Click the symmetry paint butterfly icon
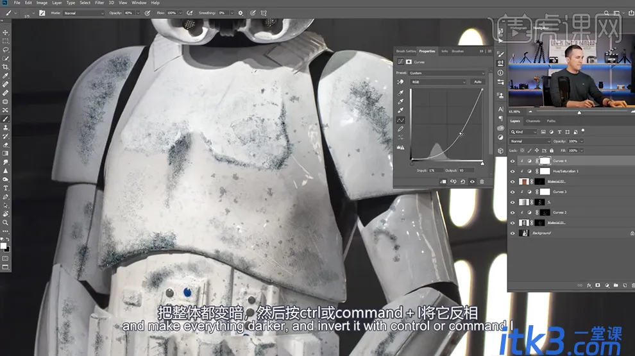Image resolution: width=635 pixels, height=356 pixels. click(x=264, y=13)
